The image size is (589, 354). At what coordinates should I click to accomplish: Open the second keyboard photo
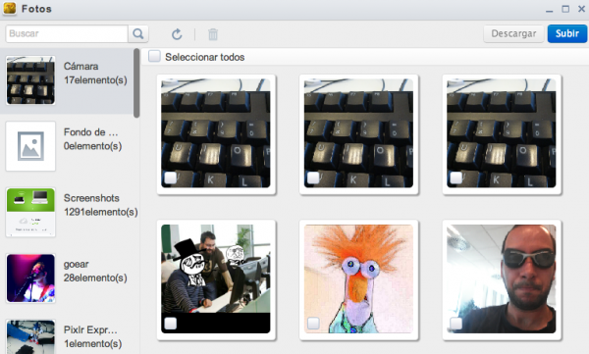(358, 133)
